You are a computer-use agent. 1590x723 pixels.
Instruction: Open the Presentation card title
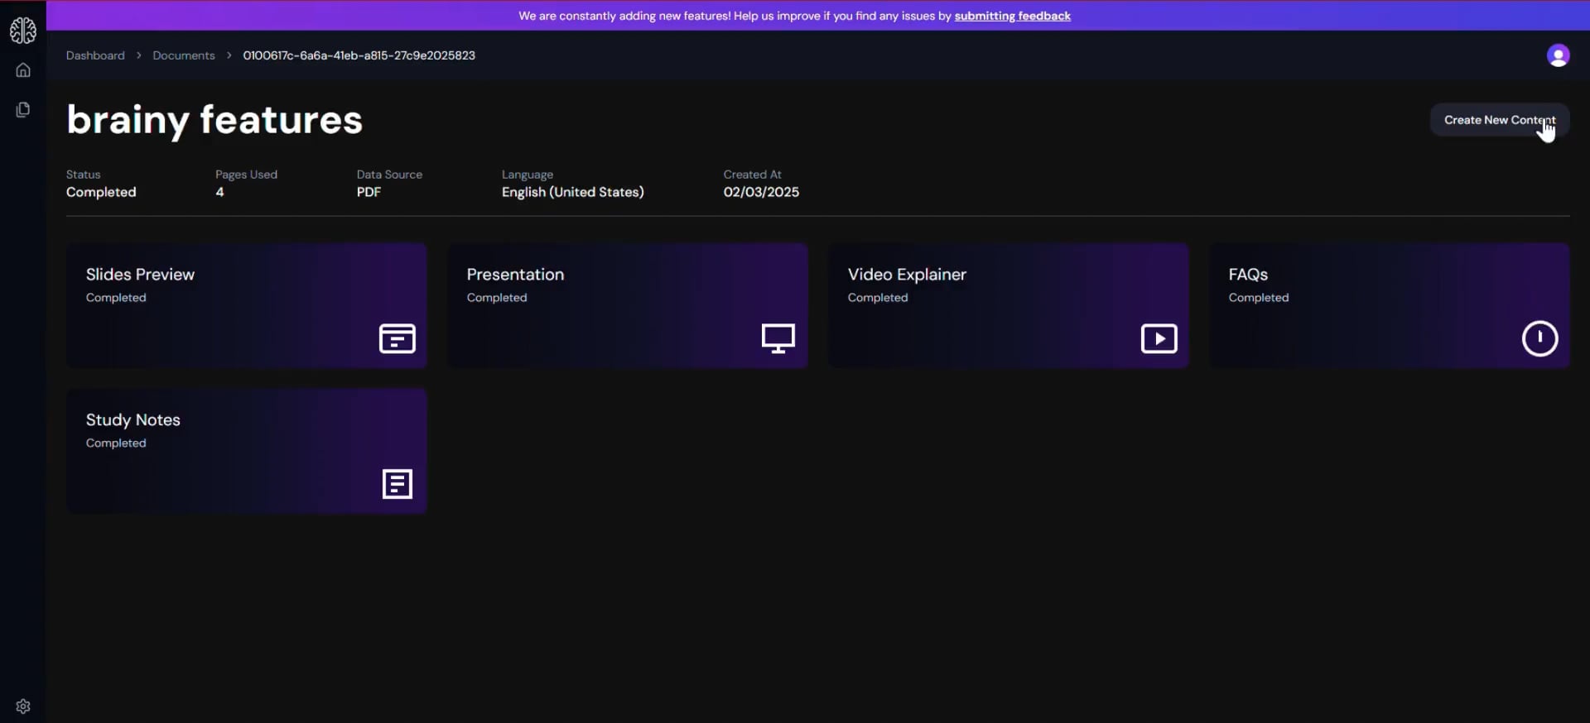point(515,275)
